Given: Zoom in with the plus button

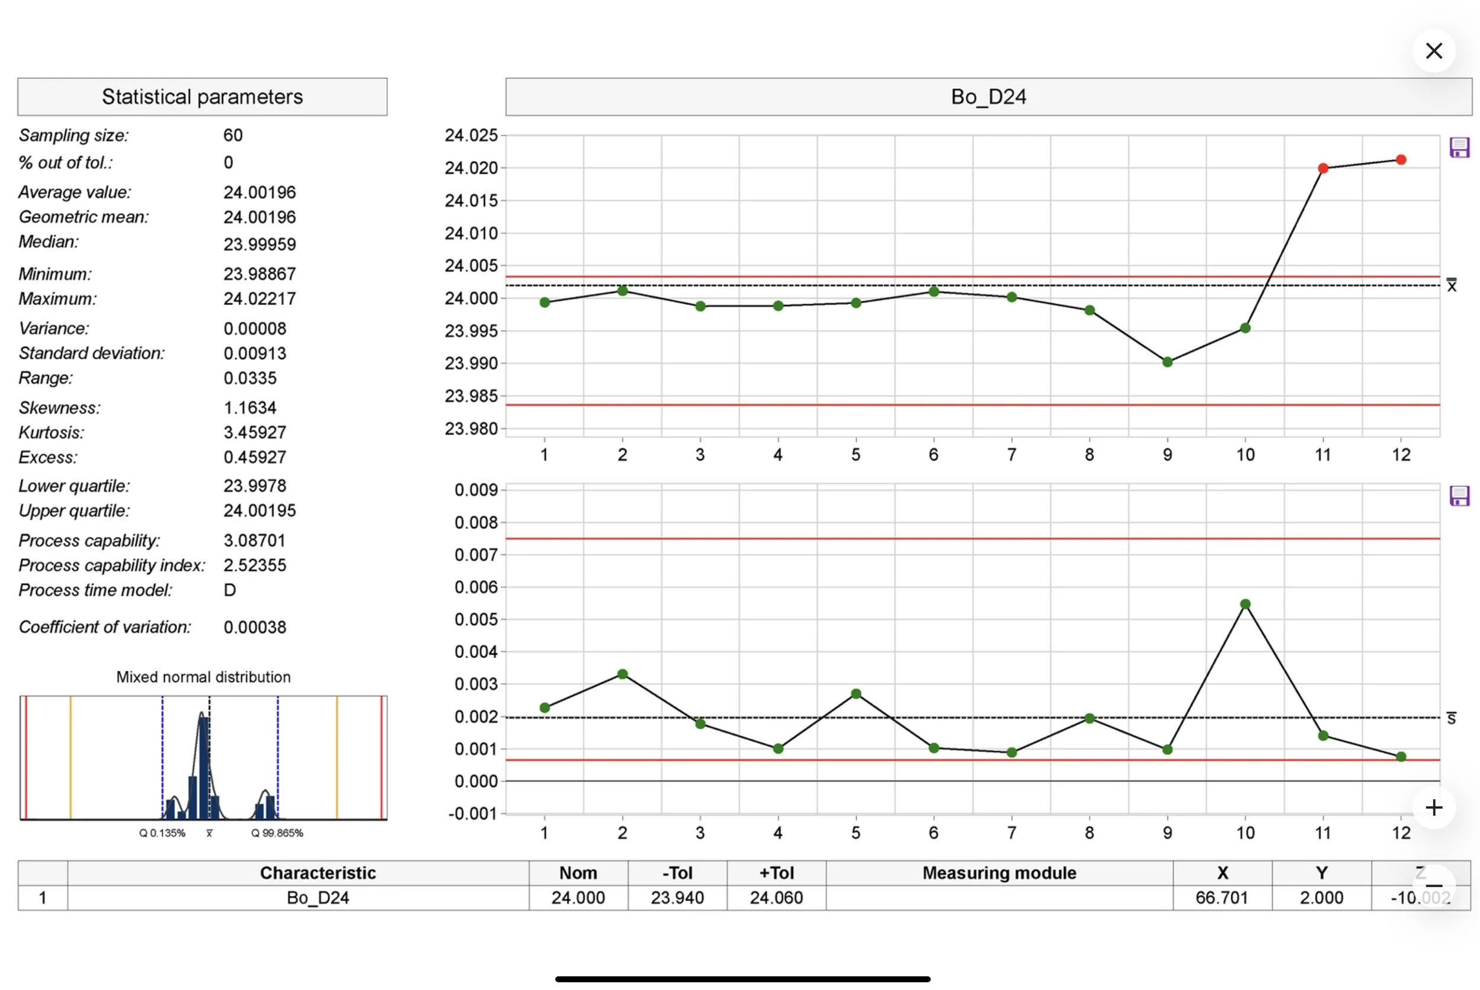Looking at the screenshot, I should pos(1433,808).
